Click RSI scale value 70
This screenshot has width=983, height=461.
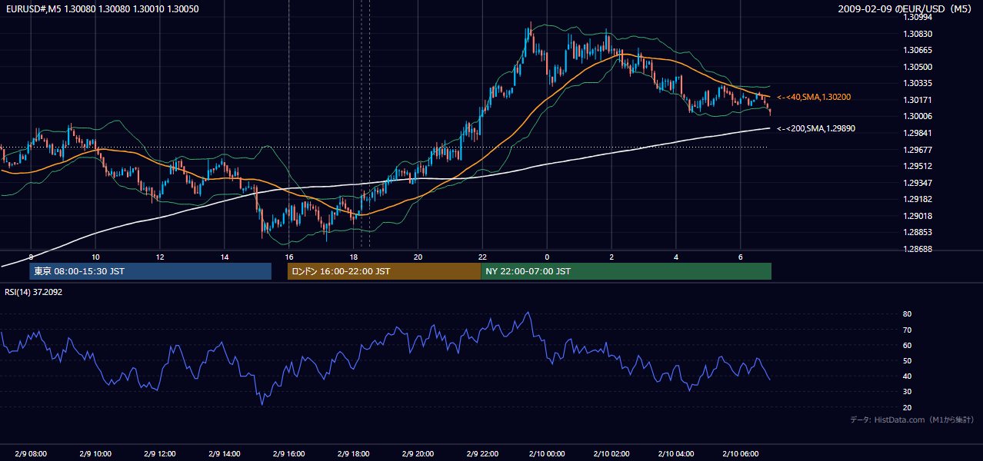(x=908, y=330)
